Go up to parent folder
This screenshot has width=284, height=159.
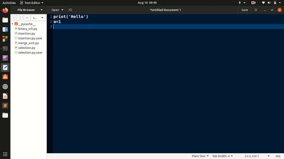click(x=27, y=18)
